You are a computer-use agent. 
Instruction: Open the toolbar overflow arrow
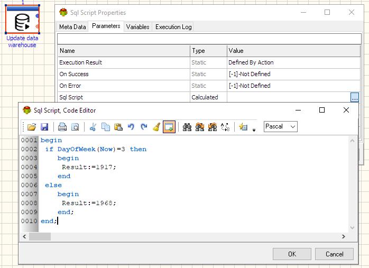254,130
